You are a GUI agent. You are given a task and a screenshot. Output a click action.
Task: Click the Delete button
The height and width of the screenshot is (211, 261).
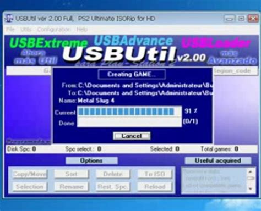click(x=113, y=174)
